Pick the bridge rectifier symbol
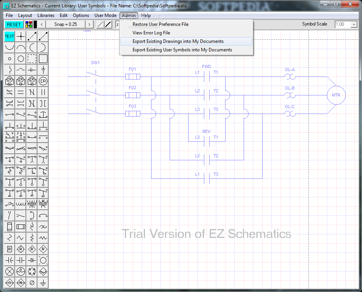362x292 pixels. point(32,272)
